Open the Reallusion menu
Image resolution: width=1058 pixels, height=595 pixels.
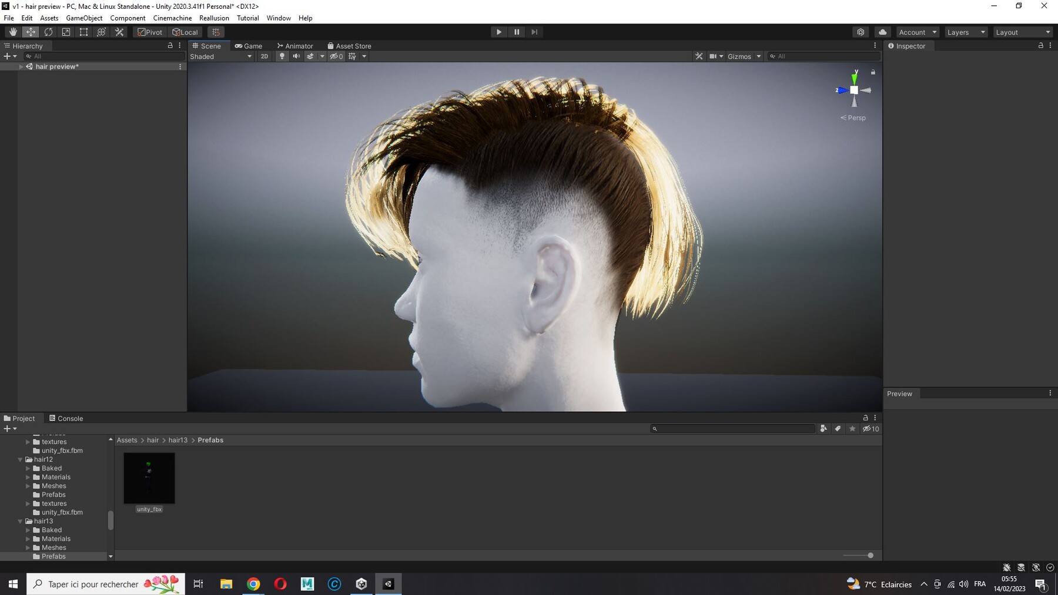[x=214, y=18]
